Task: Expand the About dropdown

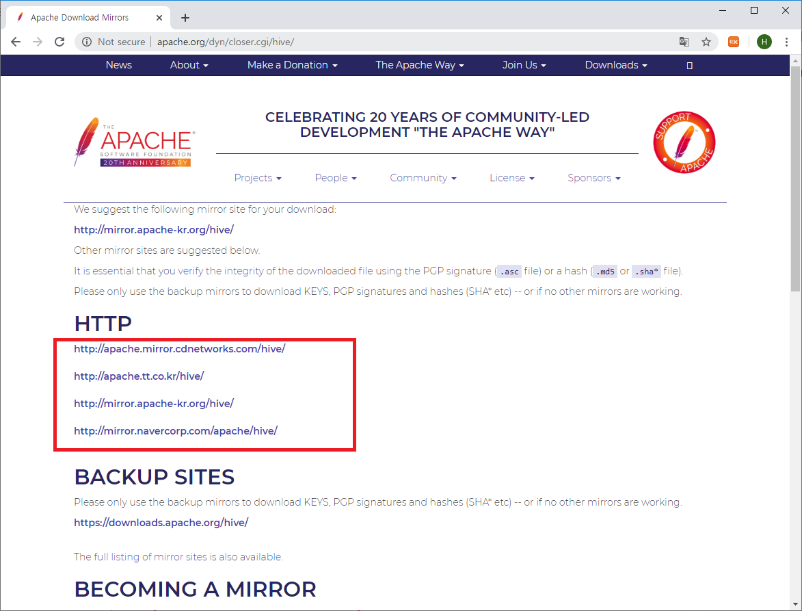Action: tap(189, 65)
